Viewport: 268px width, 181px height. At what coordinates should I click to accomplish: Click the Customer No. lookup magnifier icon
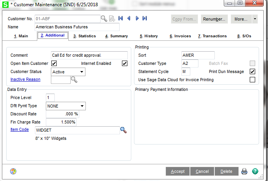tap(104, 19)
